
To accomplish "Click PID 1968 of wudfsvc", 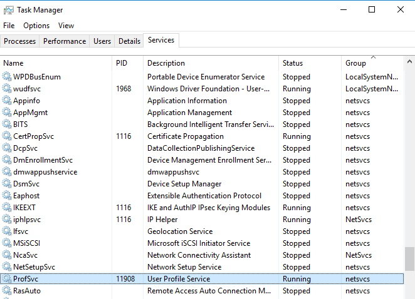I will pyautogui.click(x=123, y=89).
